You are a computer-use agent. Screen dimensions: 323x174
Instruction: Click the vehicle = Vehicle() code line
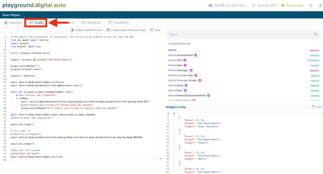point(23,76)
